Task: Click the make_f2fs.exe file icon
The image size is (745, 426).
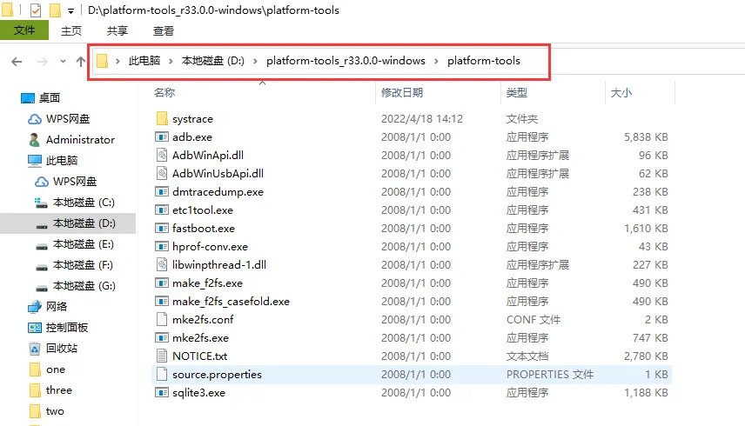Action: pos(162,283)
